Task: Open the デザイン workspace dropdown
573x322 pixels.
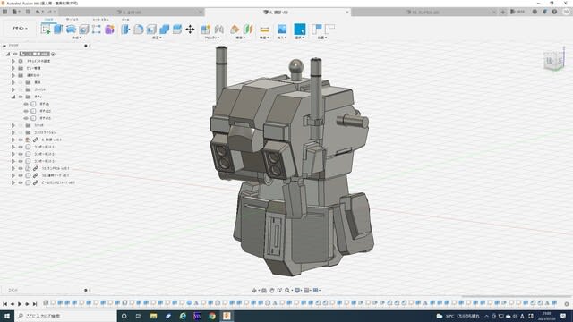Action: 20,28
